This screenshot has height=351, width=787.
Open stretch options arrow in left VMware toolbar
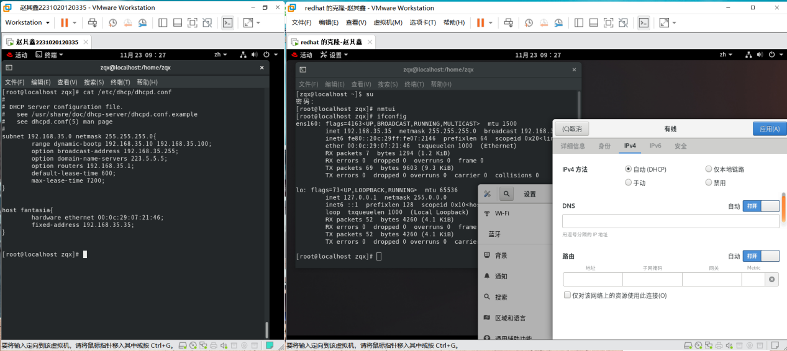(x=258, y=23)
